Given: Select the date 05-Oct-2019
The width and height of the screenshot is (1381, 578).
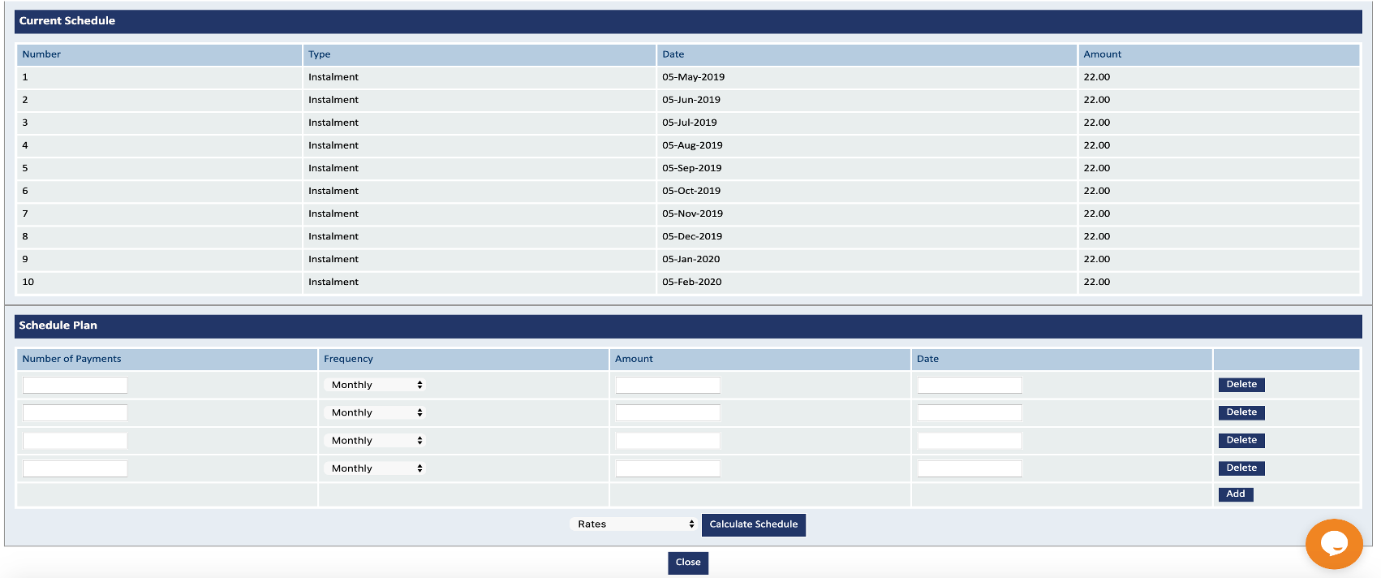Looking at the screenshot, I should (x=690, y=191).
